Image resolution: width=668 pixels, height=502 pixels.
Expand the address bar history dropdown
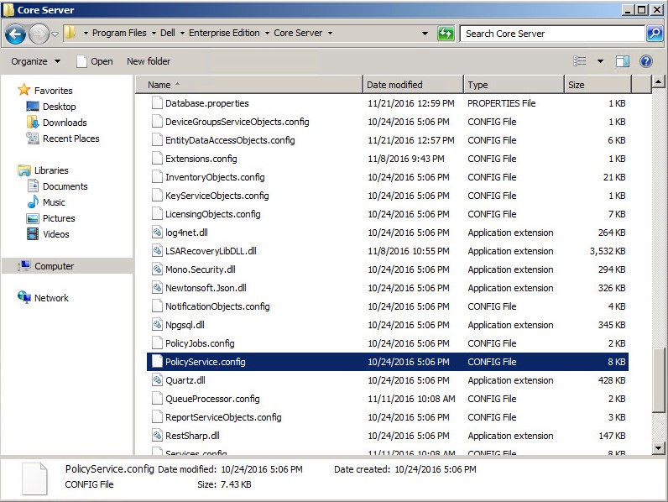point(425,34)
